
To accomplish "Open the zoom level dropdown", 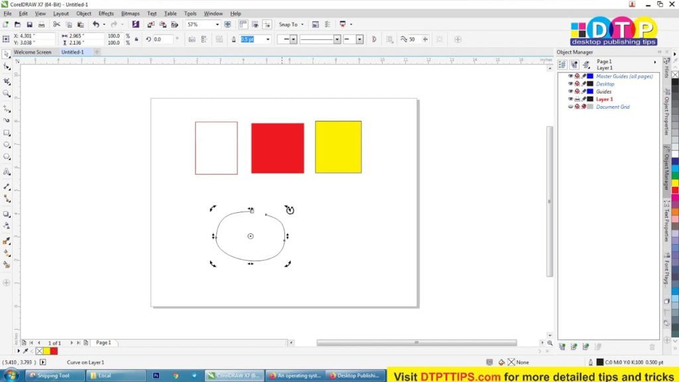I will pos(218,25).
